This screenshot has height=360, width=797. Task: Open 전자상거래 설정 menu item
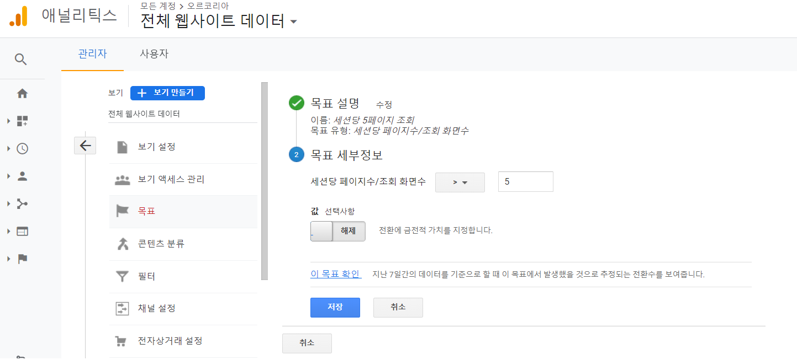pos(183,341)
